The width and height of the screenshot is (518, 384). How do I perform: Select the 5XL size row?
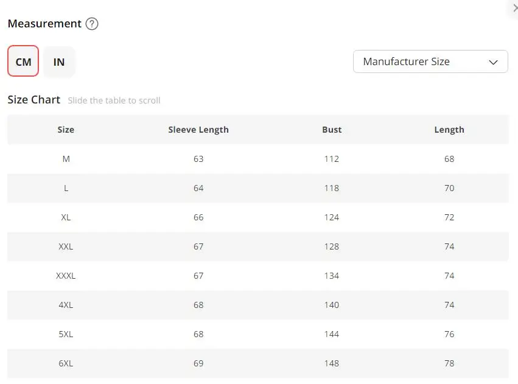(x=257, y=334)
